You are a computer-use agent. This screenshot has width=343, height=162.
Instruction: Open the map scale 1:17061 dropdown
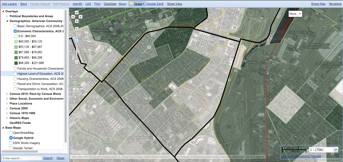pyautogui.click(x=336, y=149)
